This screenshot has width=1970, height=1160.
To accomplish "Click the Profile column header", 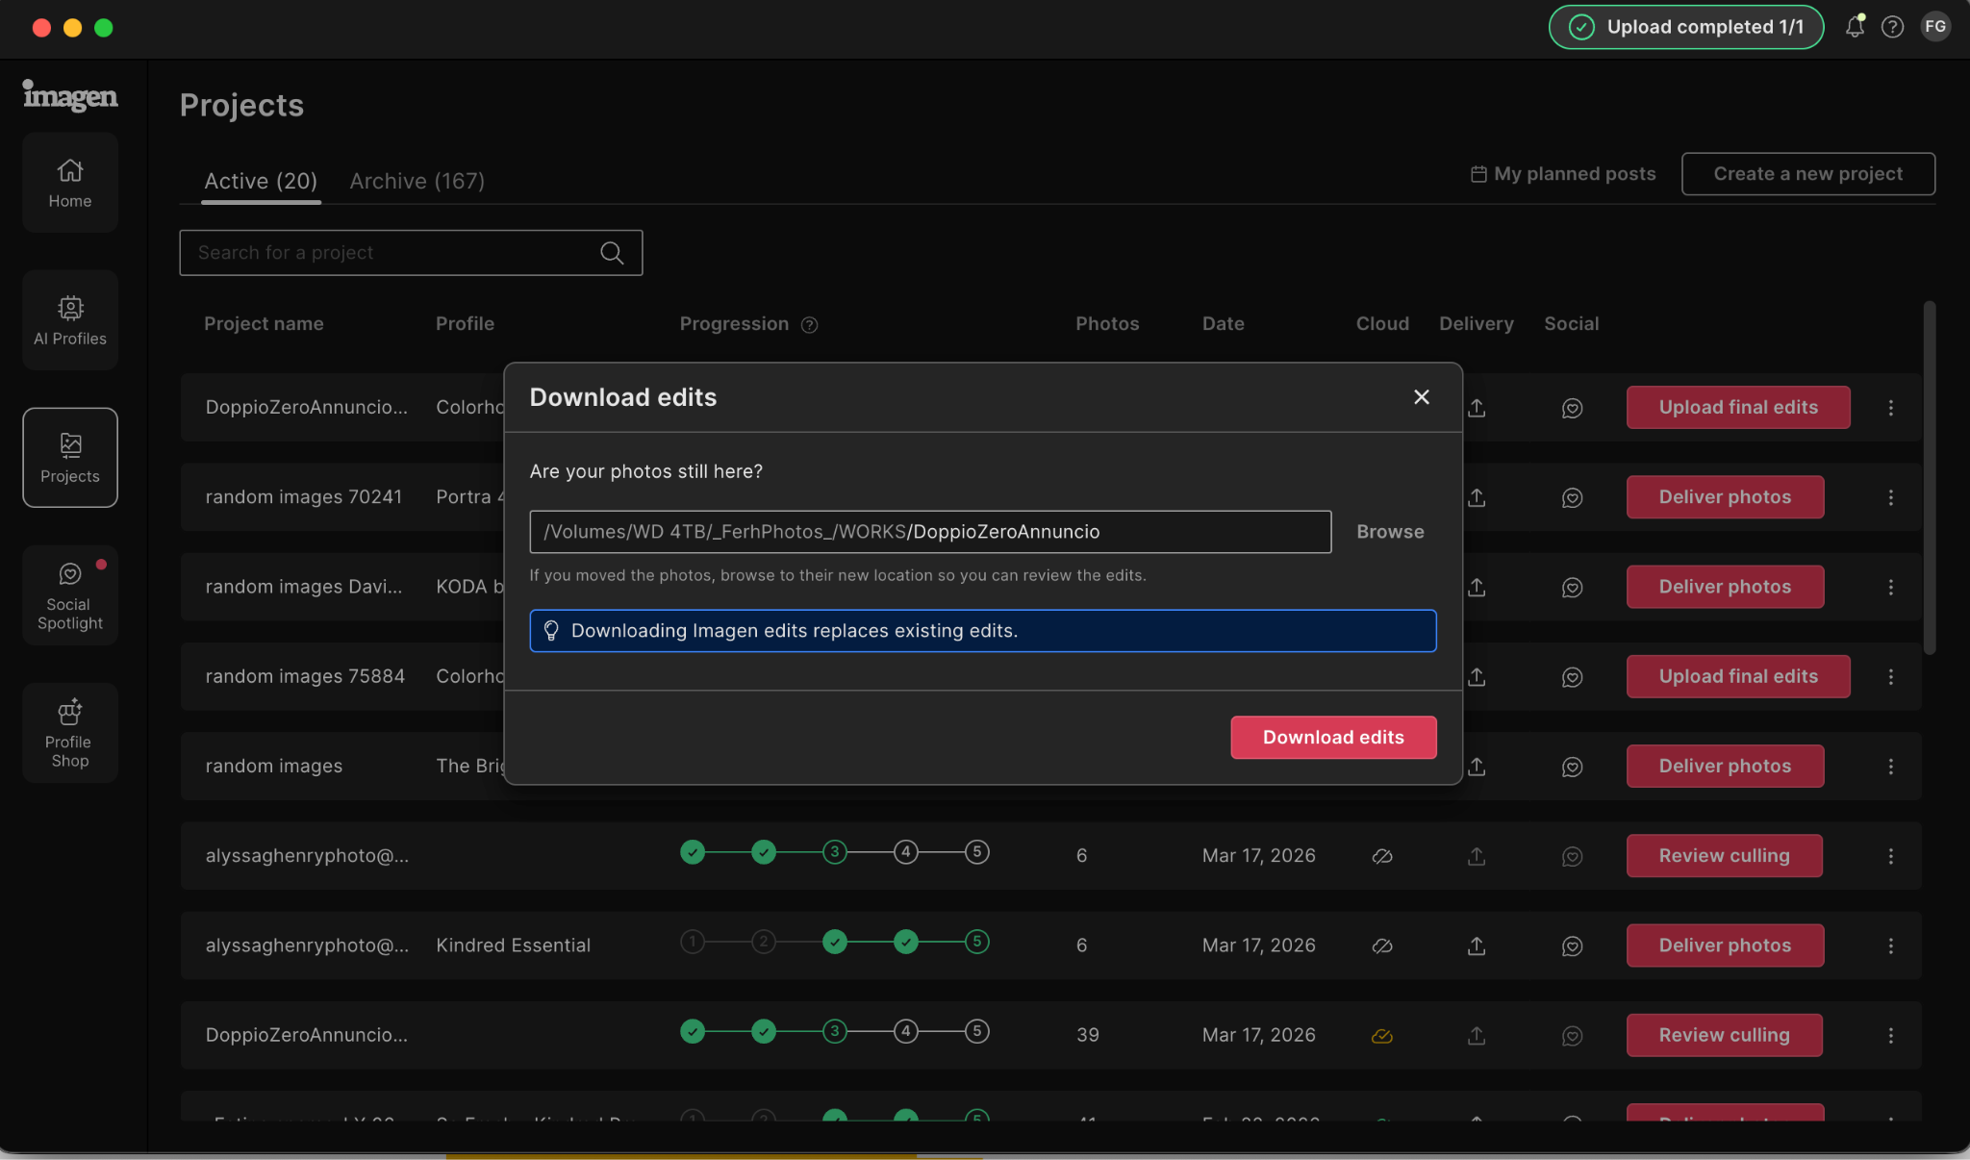I will tap(465, 324).
